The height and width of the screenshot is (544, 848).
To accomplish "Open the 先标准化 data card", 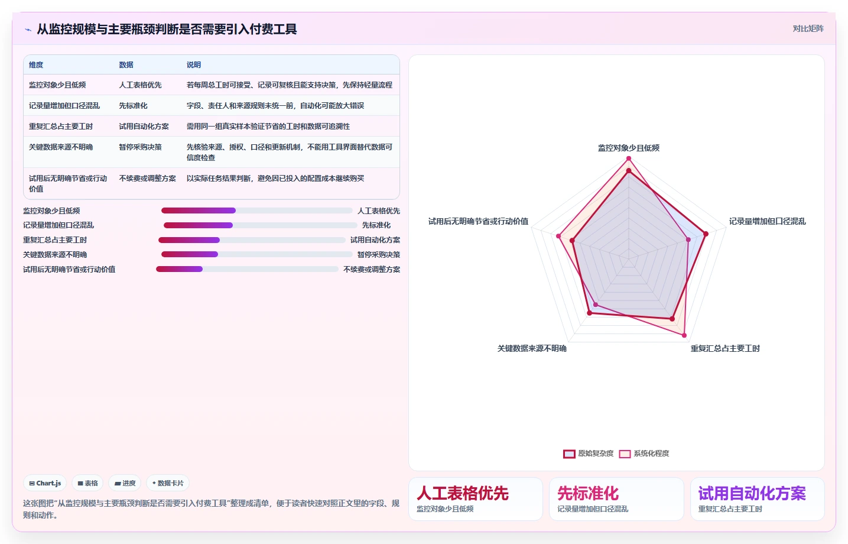I will click(x=616, y=499).
